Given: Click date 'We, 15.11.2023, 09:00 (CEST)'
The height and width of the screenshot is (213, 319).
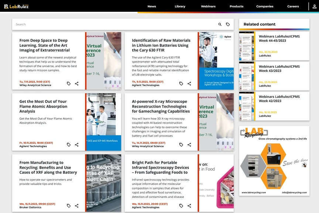Looking at the screenshot, I should (x=37, y=204).
